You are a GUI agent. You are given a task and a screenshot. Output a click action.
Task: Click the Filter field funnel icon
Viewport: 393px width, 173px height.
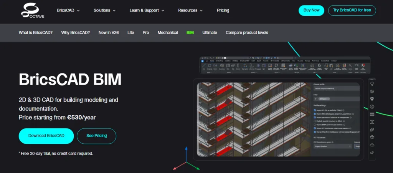point(315,99)
